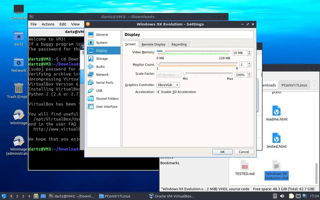Open the System settings category

point(103,42)
